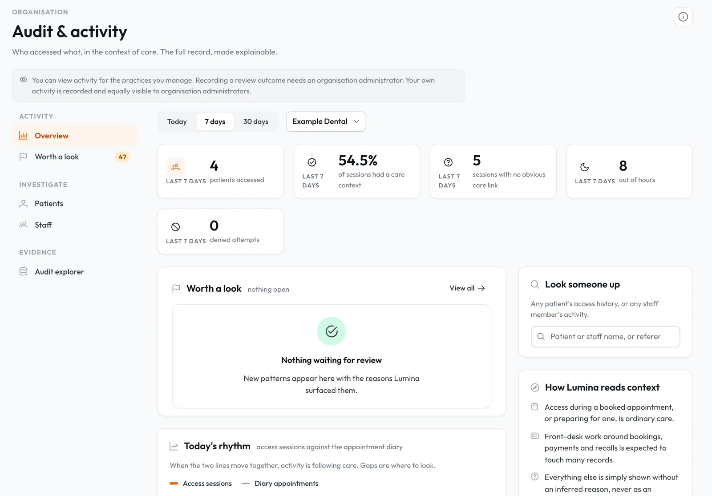Click the no obvious care link question icon
Viewport: 712px width, 496px height.
pyautogui.click(x=448, y=162)
